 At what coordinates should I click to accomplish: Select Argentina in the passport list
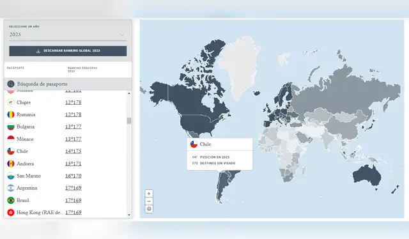point(27,188)
